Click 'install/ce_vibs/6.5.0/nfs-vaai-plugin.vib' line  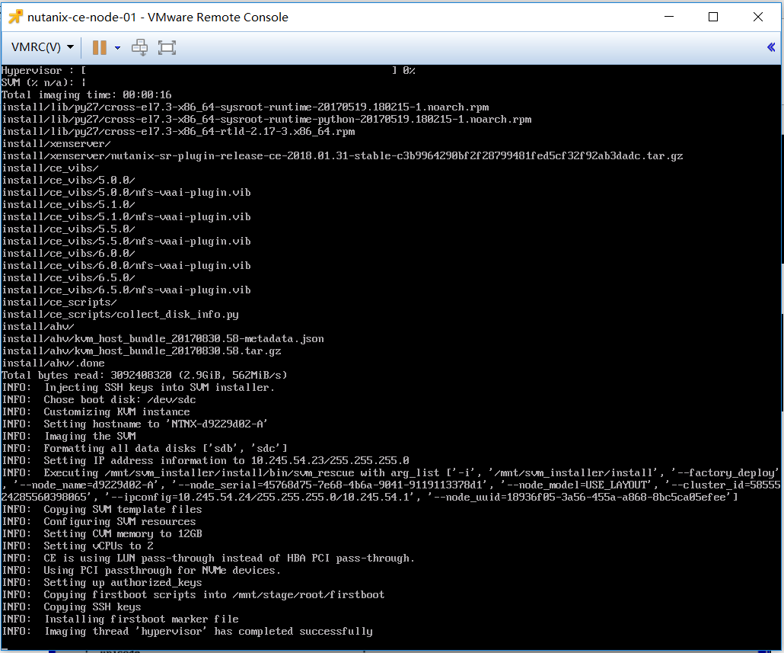tap(126, 290)
